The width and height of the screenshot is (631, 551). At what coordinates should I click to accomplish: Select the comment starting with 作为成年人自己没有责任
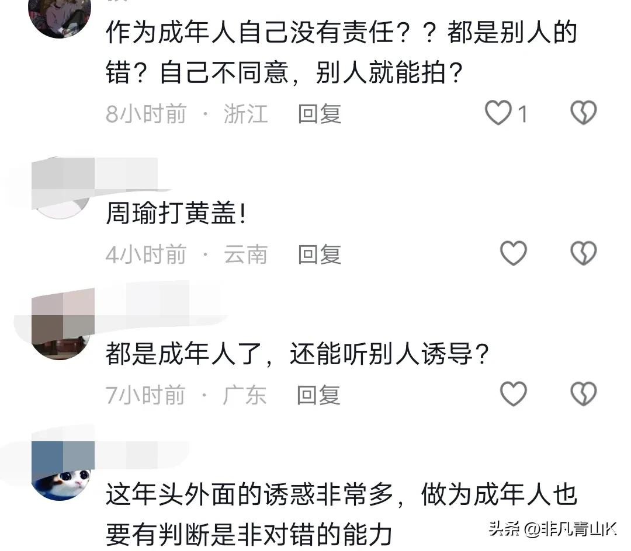(x=341, y=53)
